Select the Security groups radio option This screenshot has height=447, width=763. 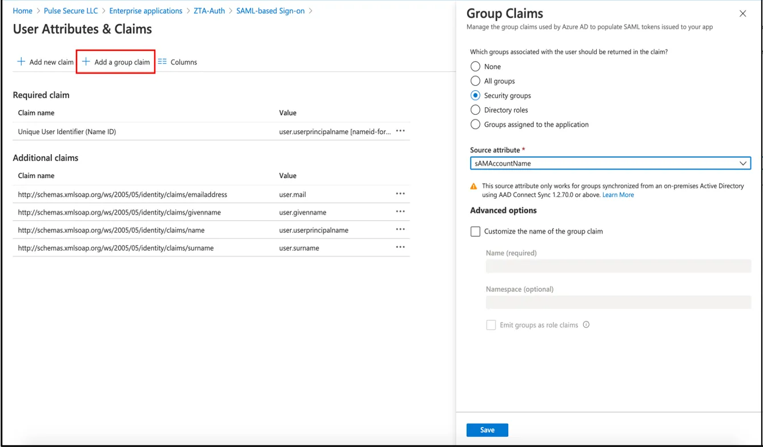point(475,95)
